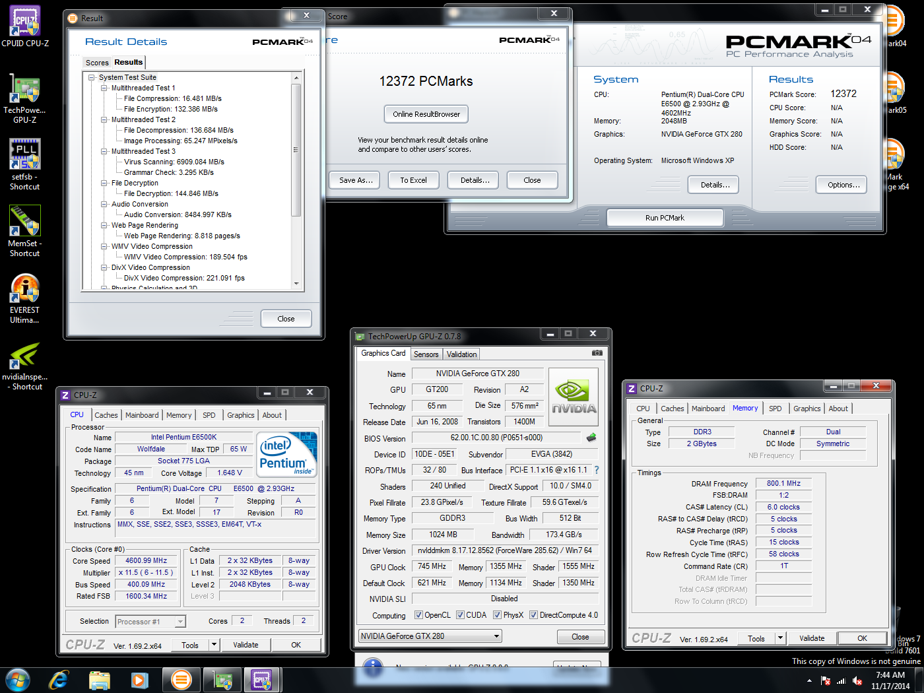Image resolution: width=924 pixels, height=693 pixels.
Task: Click the Result tree scroll up arrow
Action: tap(296, 78)
